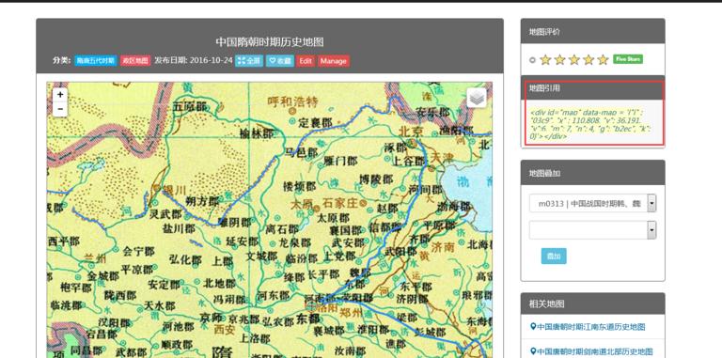Rate map with the third star

tap(573, 60)
